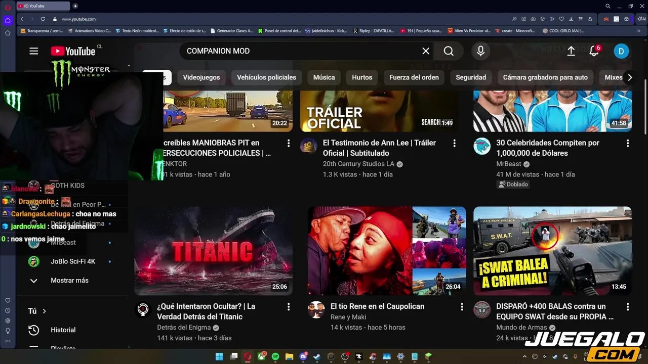
Task: Click the magnifying glass search button
Action: [x=449, y=51]
